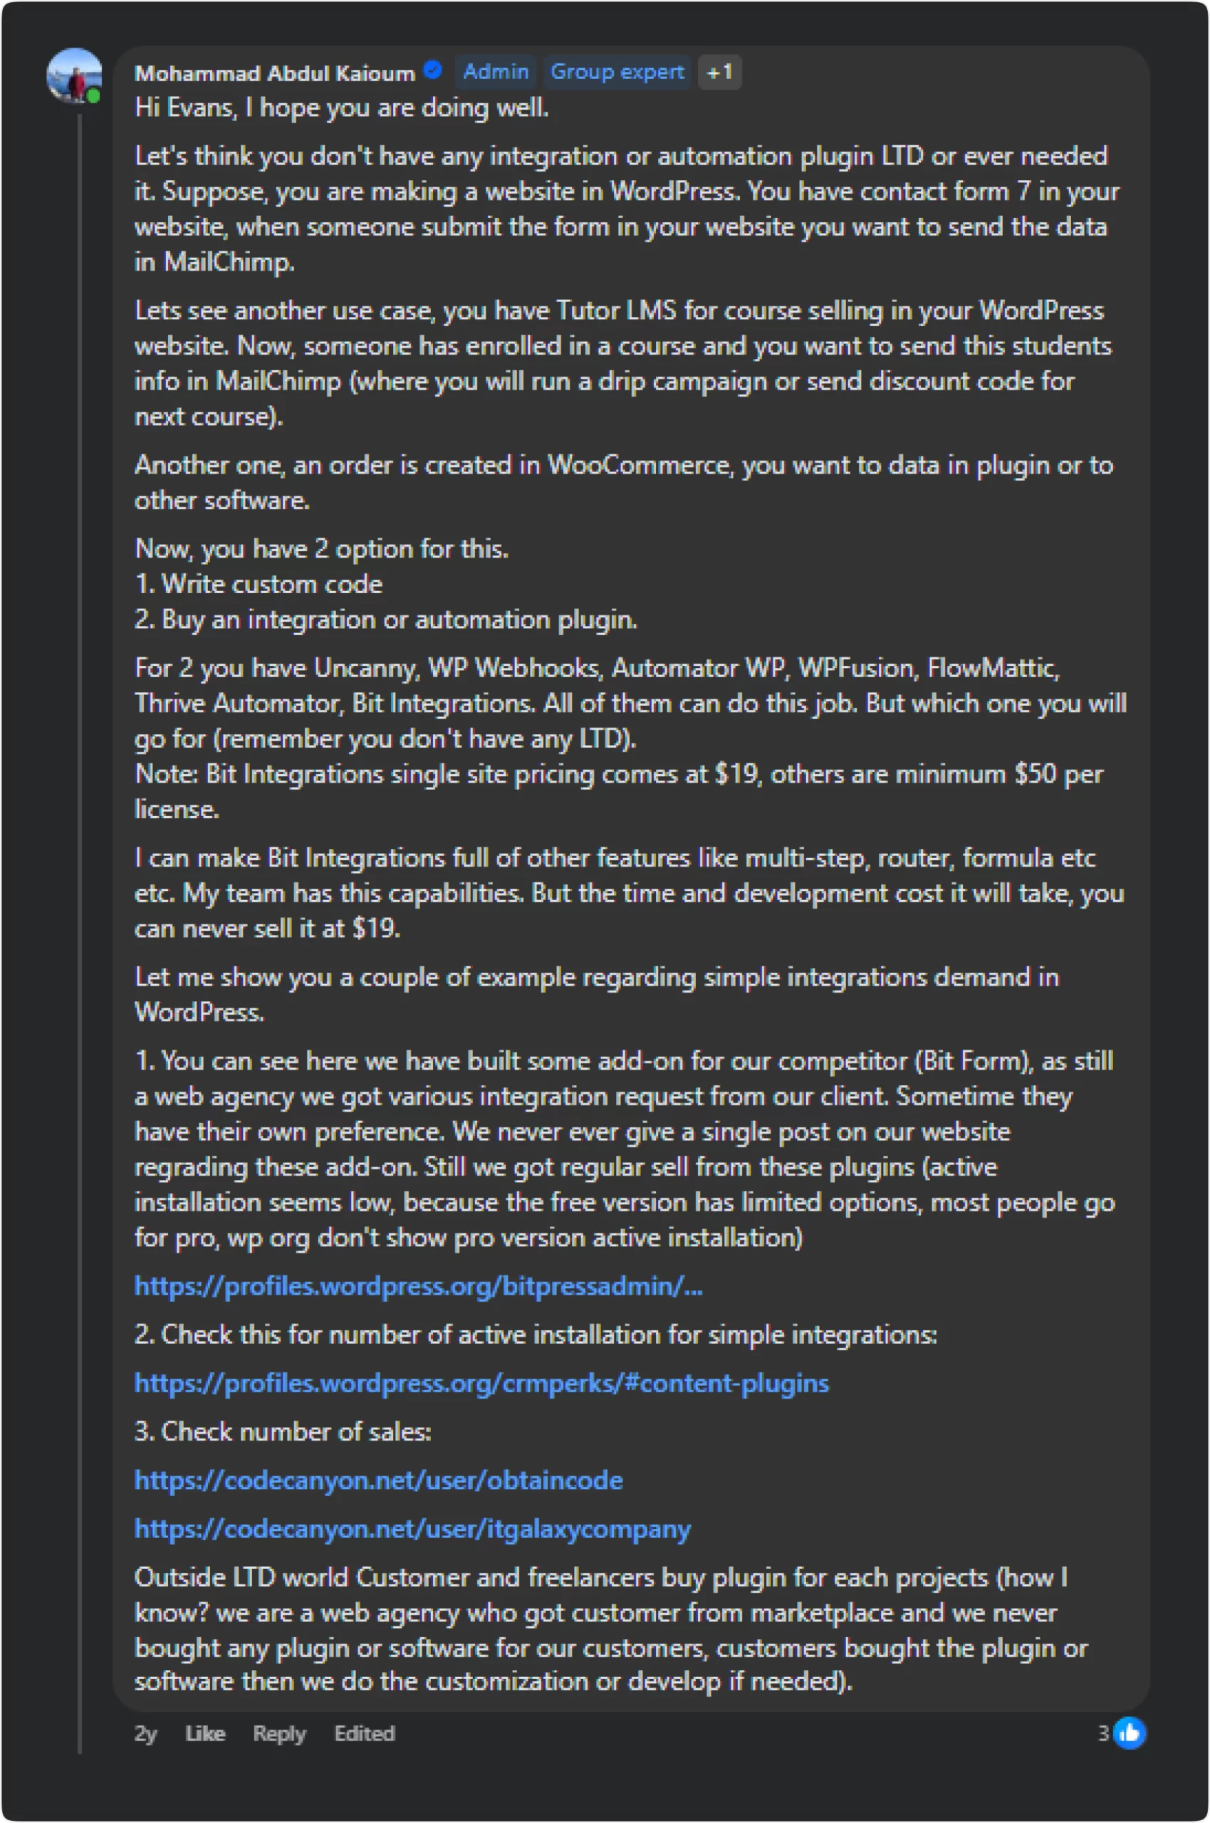The height and width of the screenshot is (1823, 1210).
Task: Click the blue verified badge icon
Action: click(433, 71)
